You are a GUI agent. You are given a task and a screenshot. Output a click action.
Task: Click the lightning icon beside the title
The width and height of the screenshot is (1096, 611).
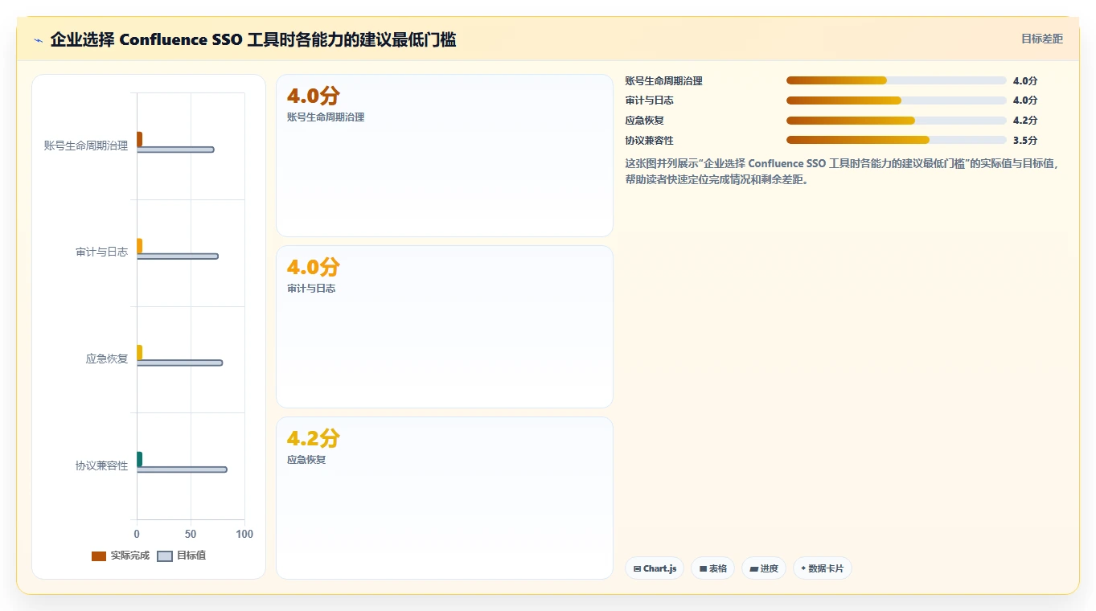[x=38, y=40]
